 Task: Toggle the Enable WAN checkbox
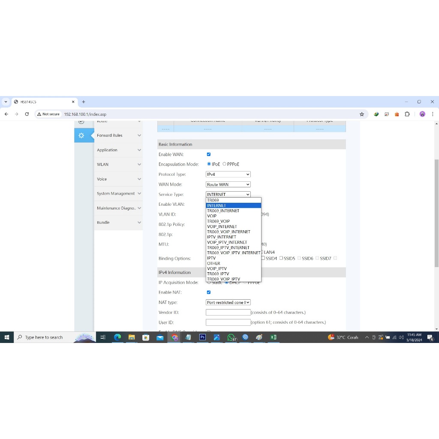pyautogui.click(x=209, y=154)
